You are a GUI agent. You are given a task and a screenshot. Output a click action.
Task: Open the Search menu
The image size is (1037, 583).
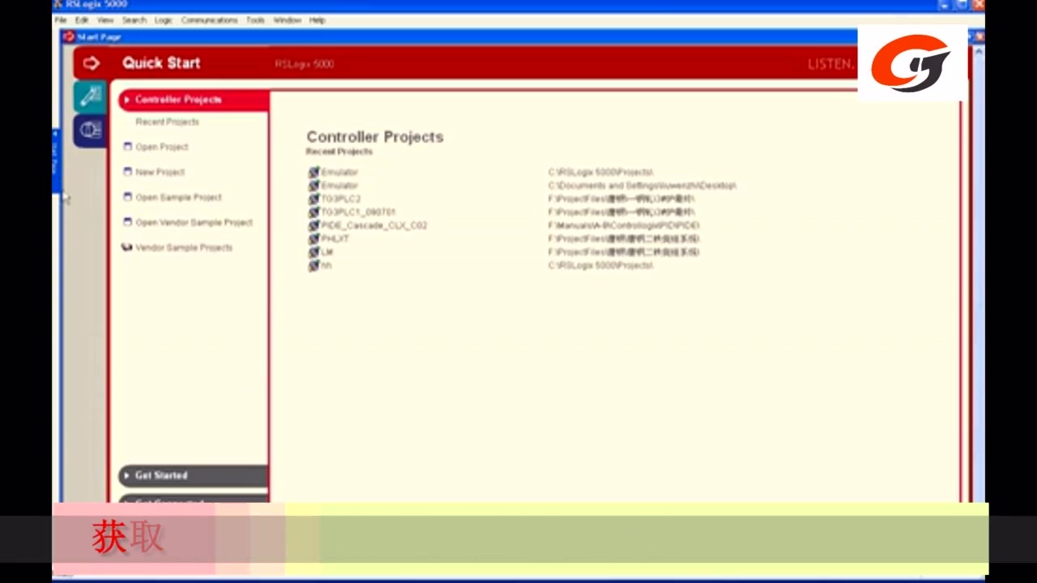(134, 20)
